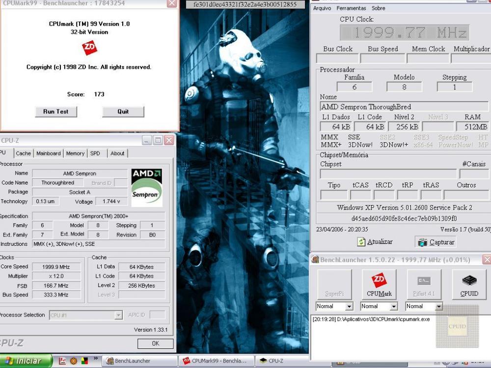Switch to the Mainboard tab
The image size is (491, 368).
[x=49, y=154]
